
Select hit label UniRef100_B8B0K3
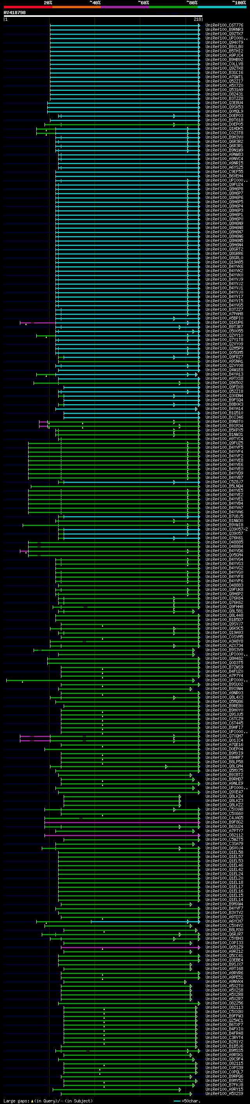(x=224, y=404)
